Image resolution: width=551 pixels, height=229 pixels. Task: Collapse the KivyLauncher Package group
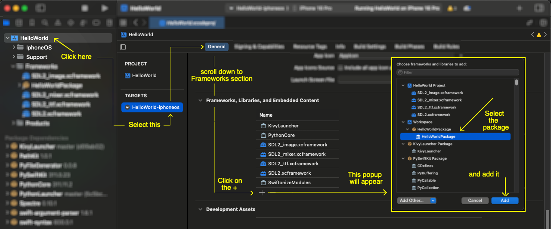(403, 144)
